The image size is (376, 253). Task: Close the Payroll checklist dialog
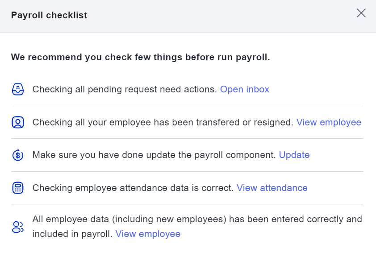(x=361, y=13)
